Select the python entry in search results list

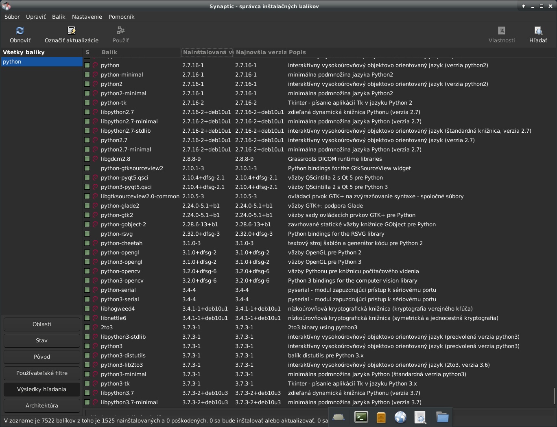click(42, 61)
